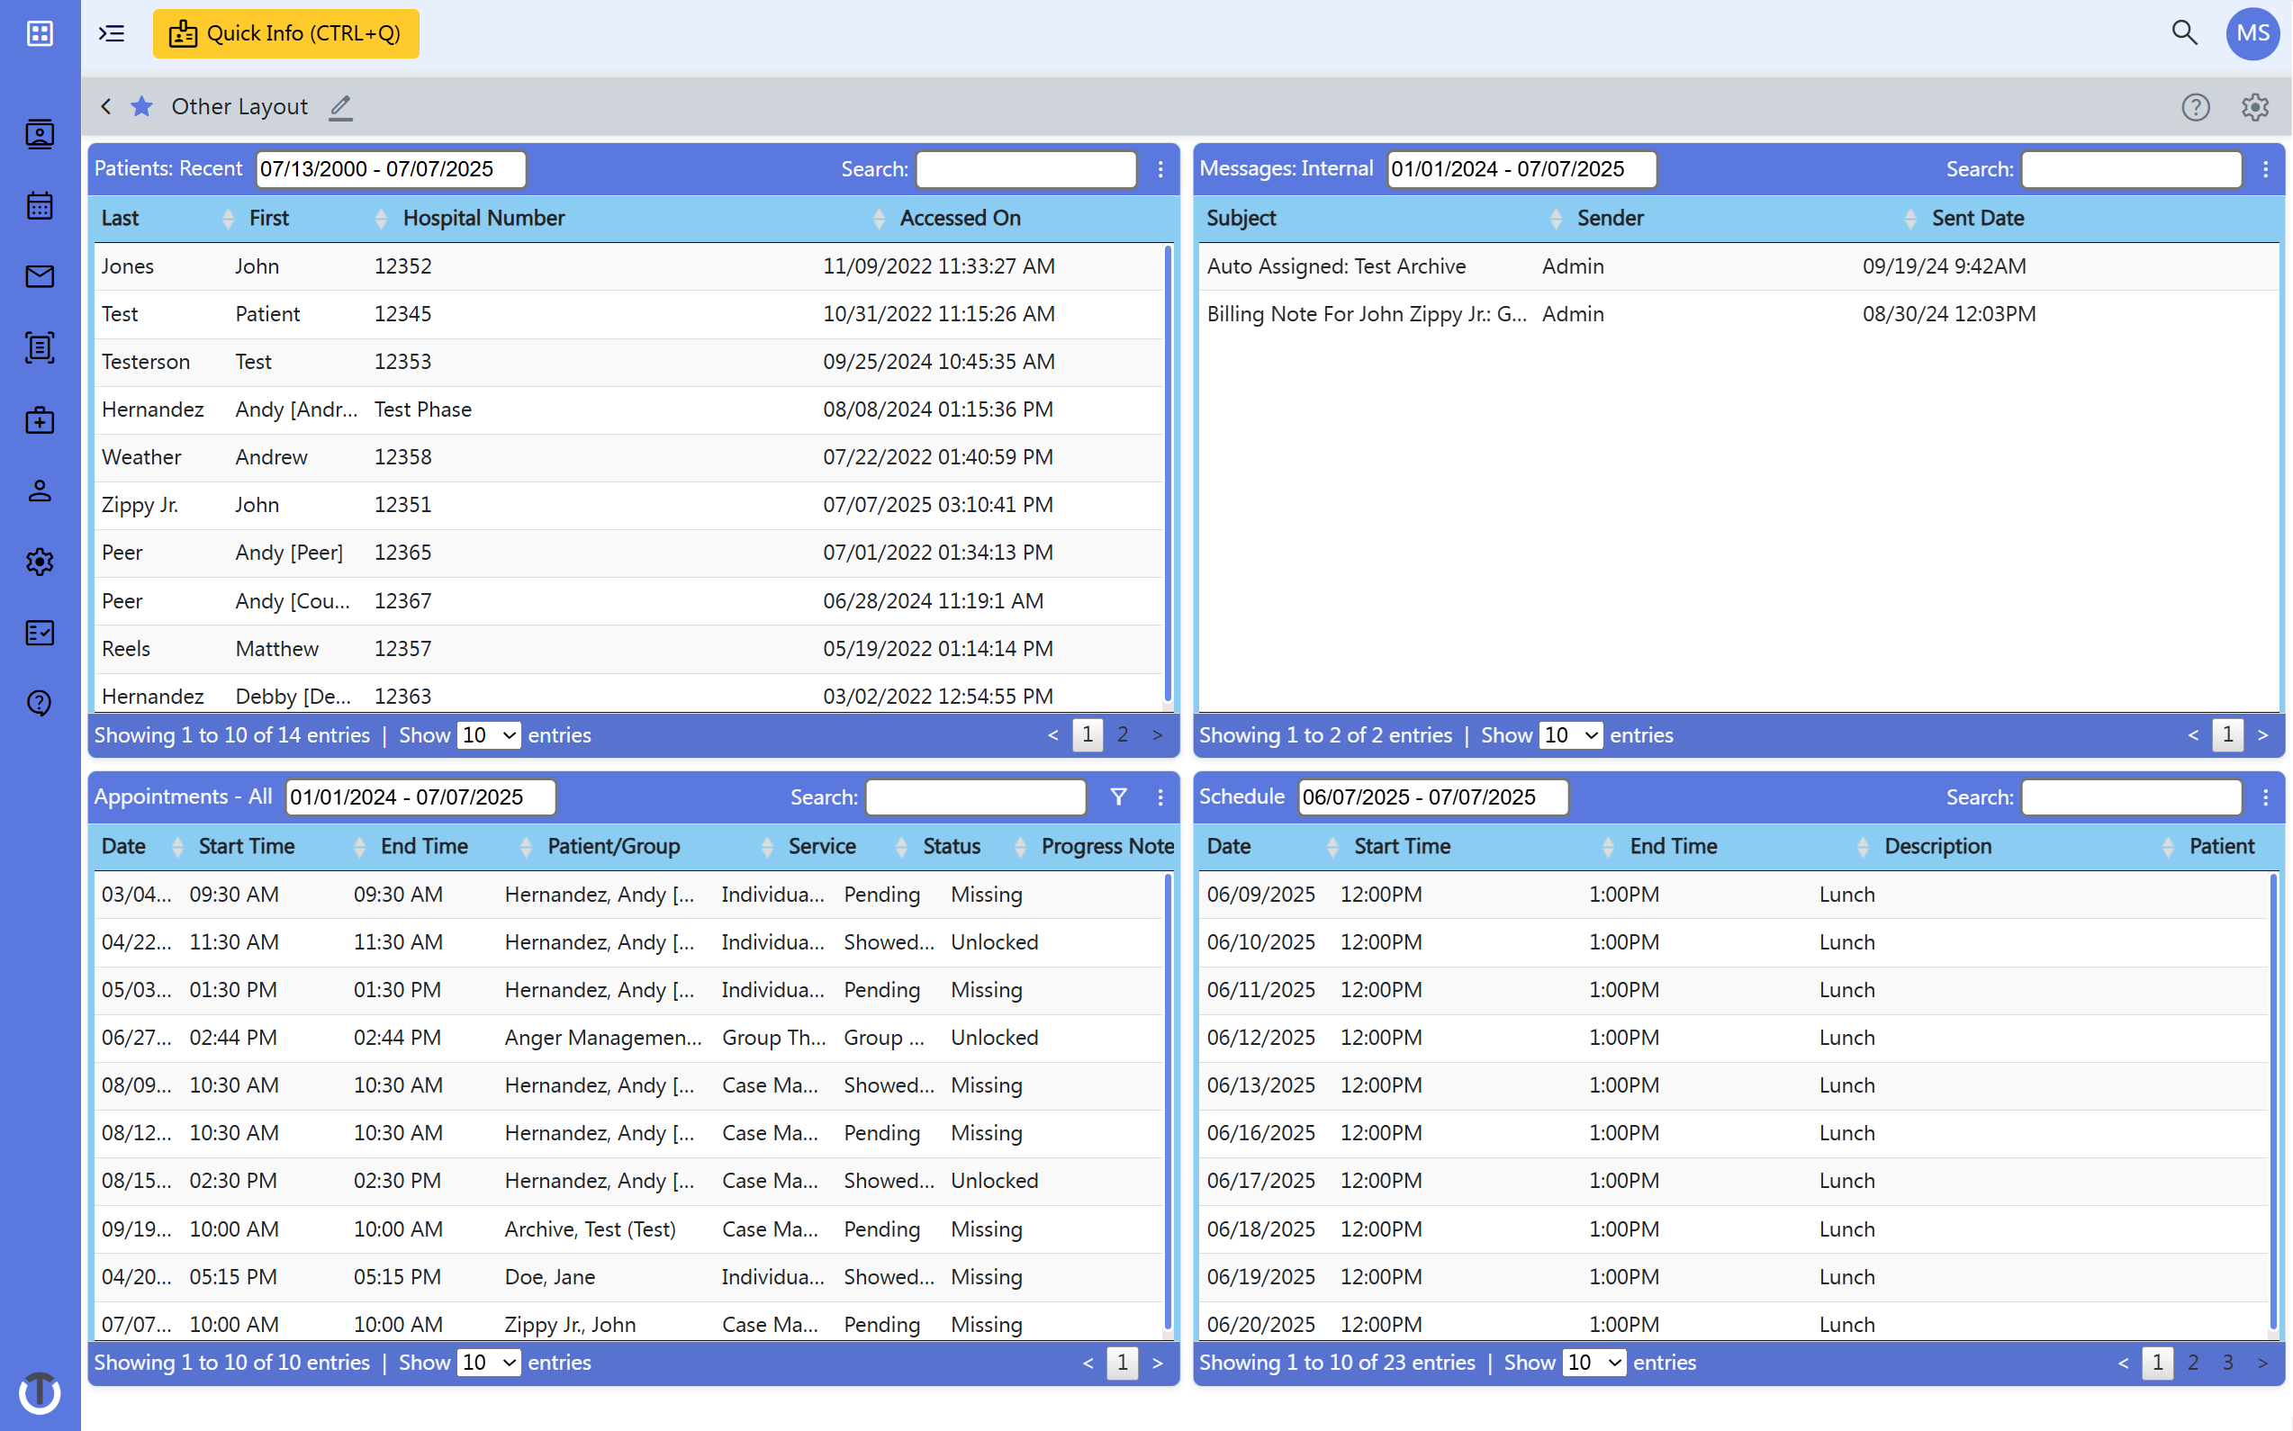Apply the filter funnel in the Appointments panel
Viewport: 2293px width, 1431px height.
coord(1118,796)
